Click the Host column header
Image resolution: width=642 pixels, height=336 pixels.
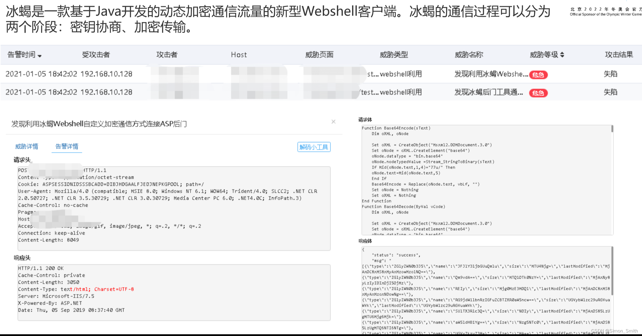(x=239, y=54)
